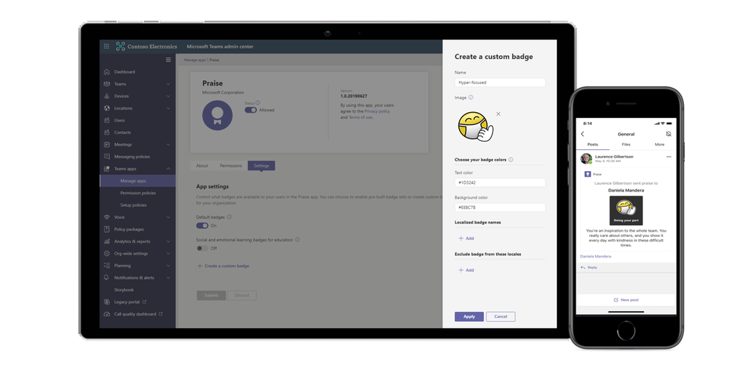
Task: Tap the three-dot menu on Laurence's post
Action: tap(669, 157)
